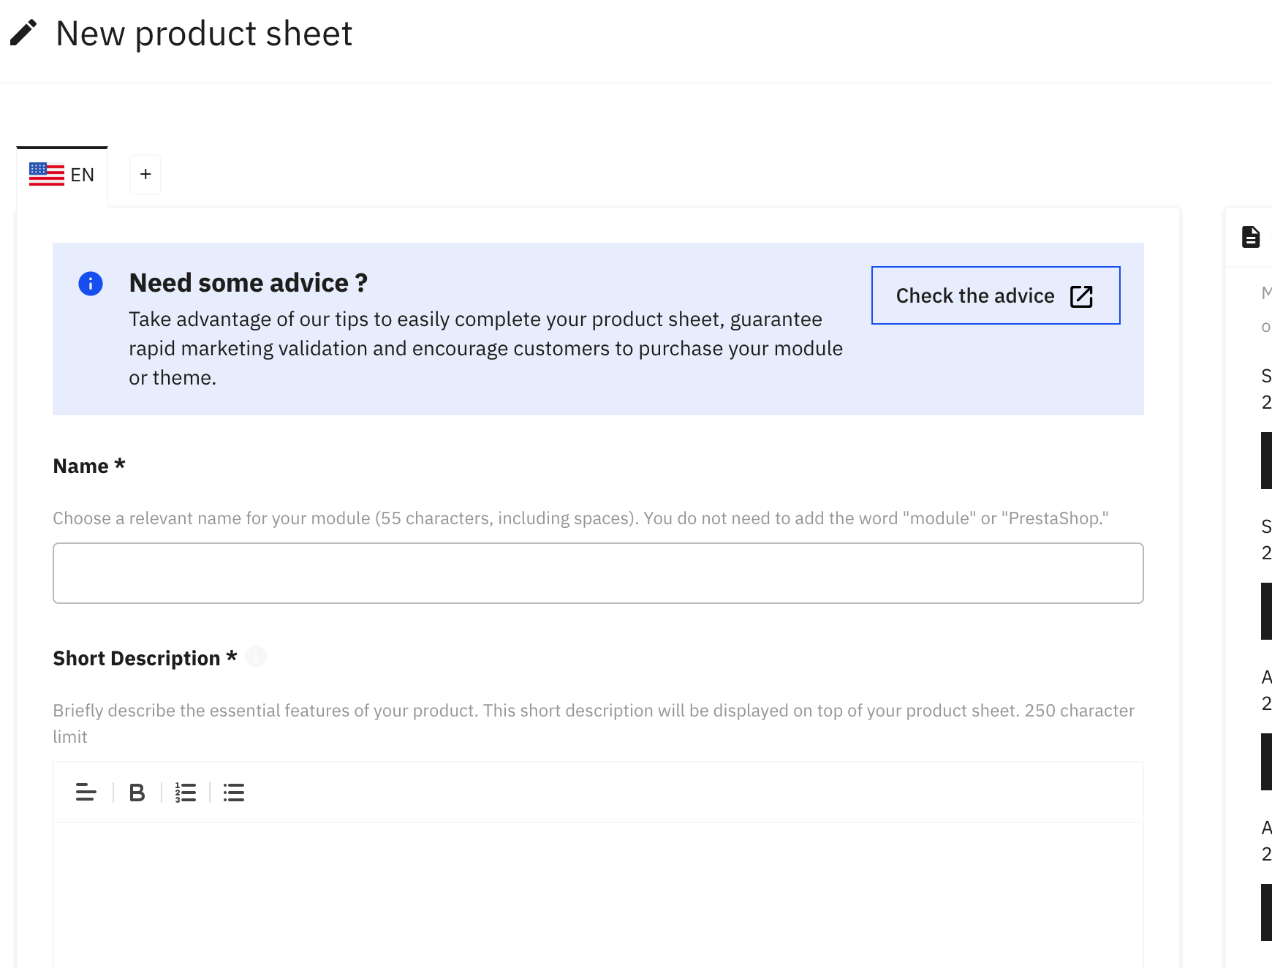The height and width of the screenshot is (968, 1272).
Task: Click the 'New product sheet' page title
Action: (x=204, y=34)
